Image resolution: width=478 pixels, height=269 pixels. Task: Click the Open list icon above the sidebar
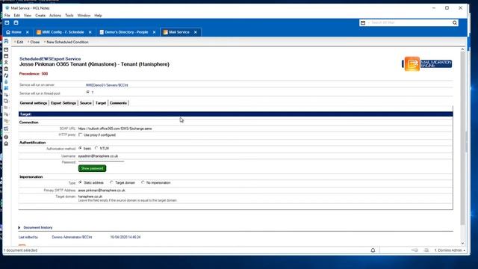(x=6, y=41)
